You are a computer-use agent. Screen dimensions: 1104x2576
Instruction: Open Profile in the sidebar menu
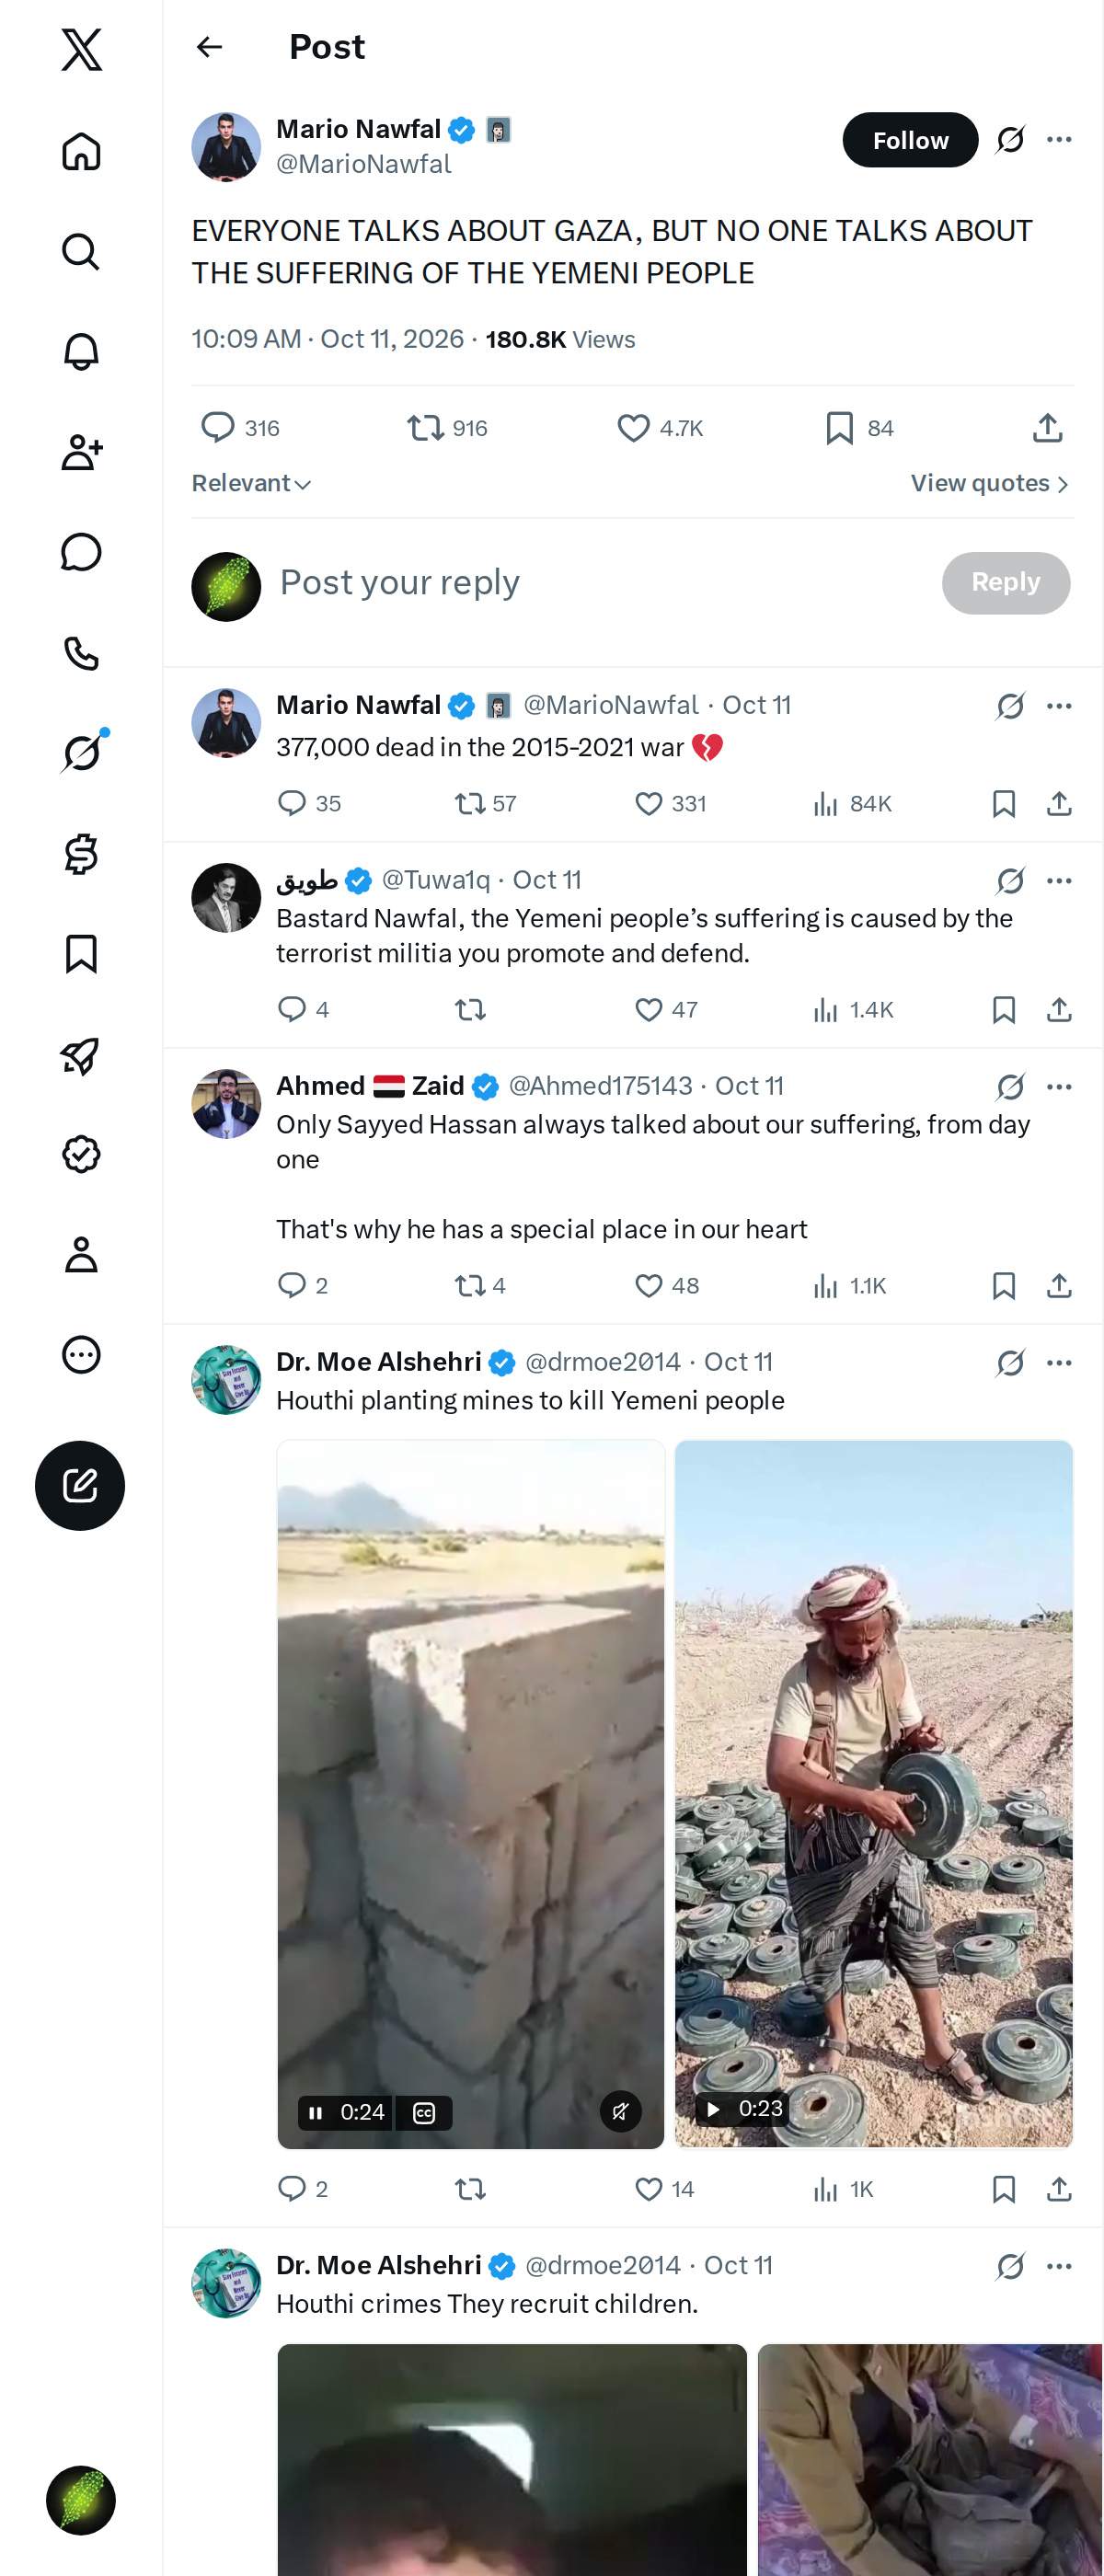click(81, 1254)
